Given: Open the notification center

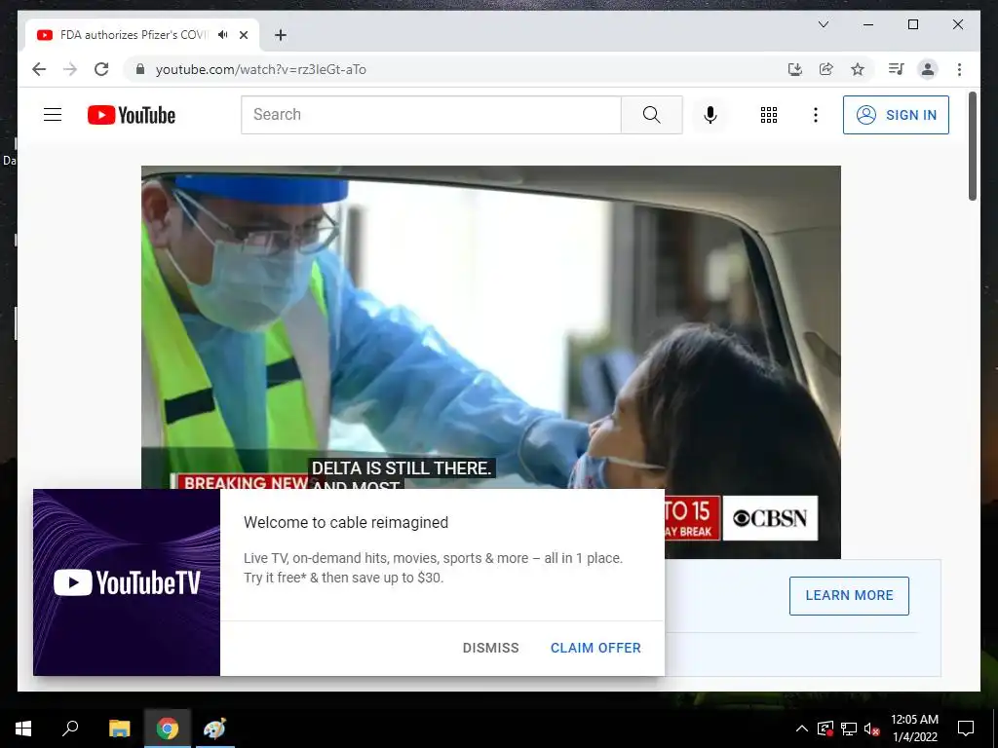Looking at the screenshot, I should (966, 729).
